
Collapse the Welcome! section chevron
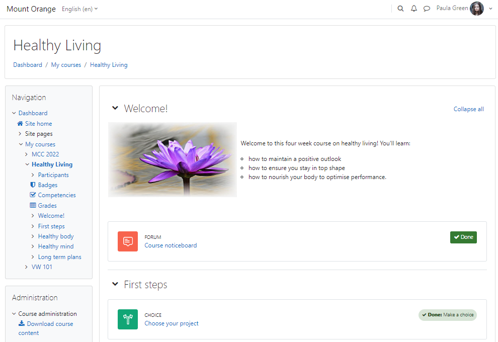pos(115,108)
